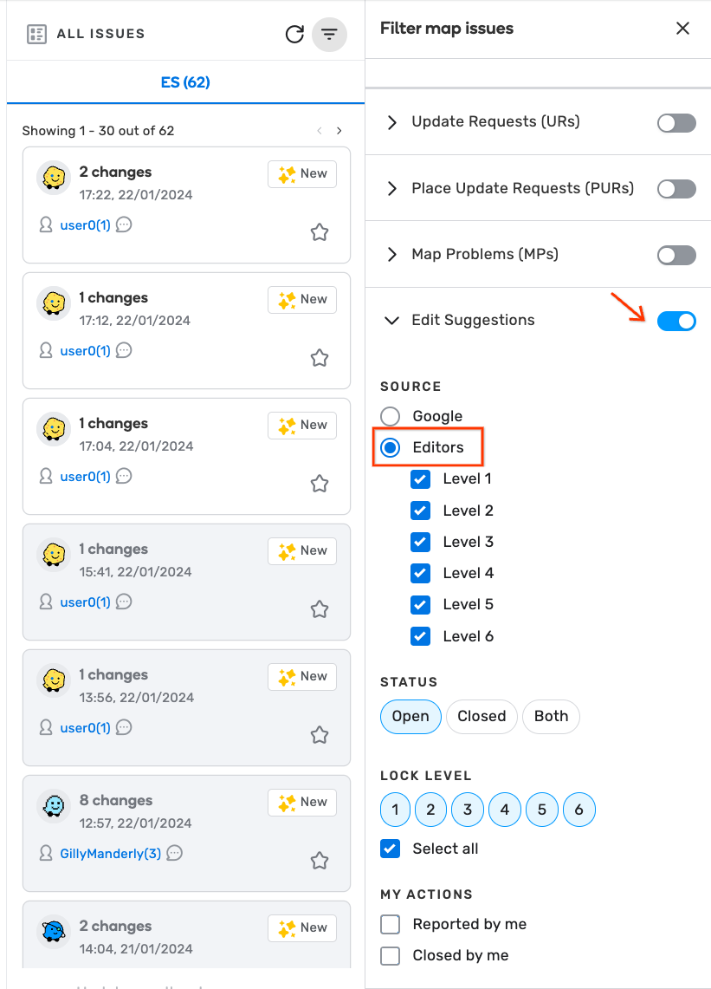Open the GillyManderly(3) user link
Screen dimensions: 711x989
click(111, 854)
